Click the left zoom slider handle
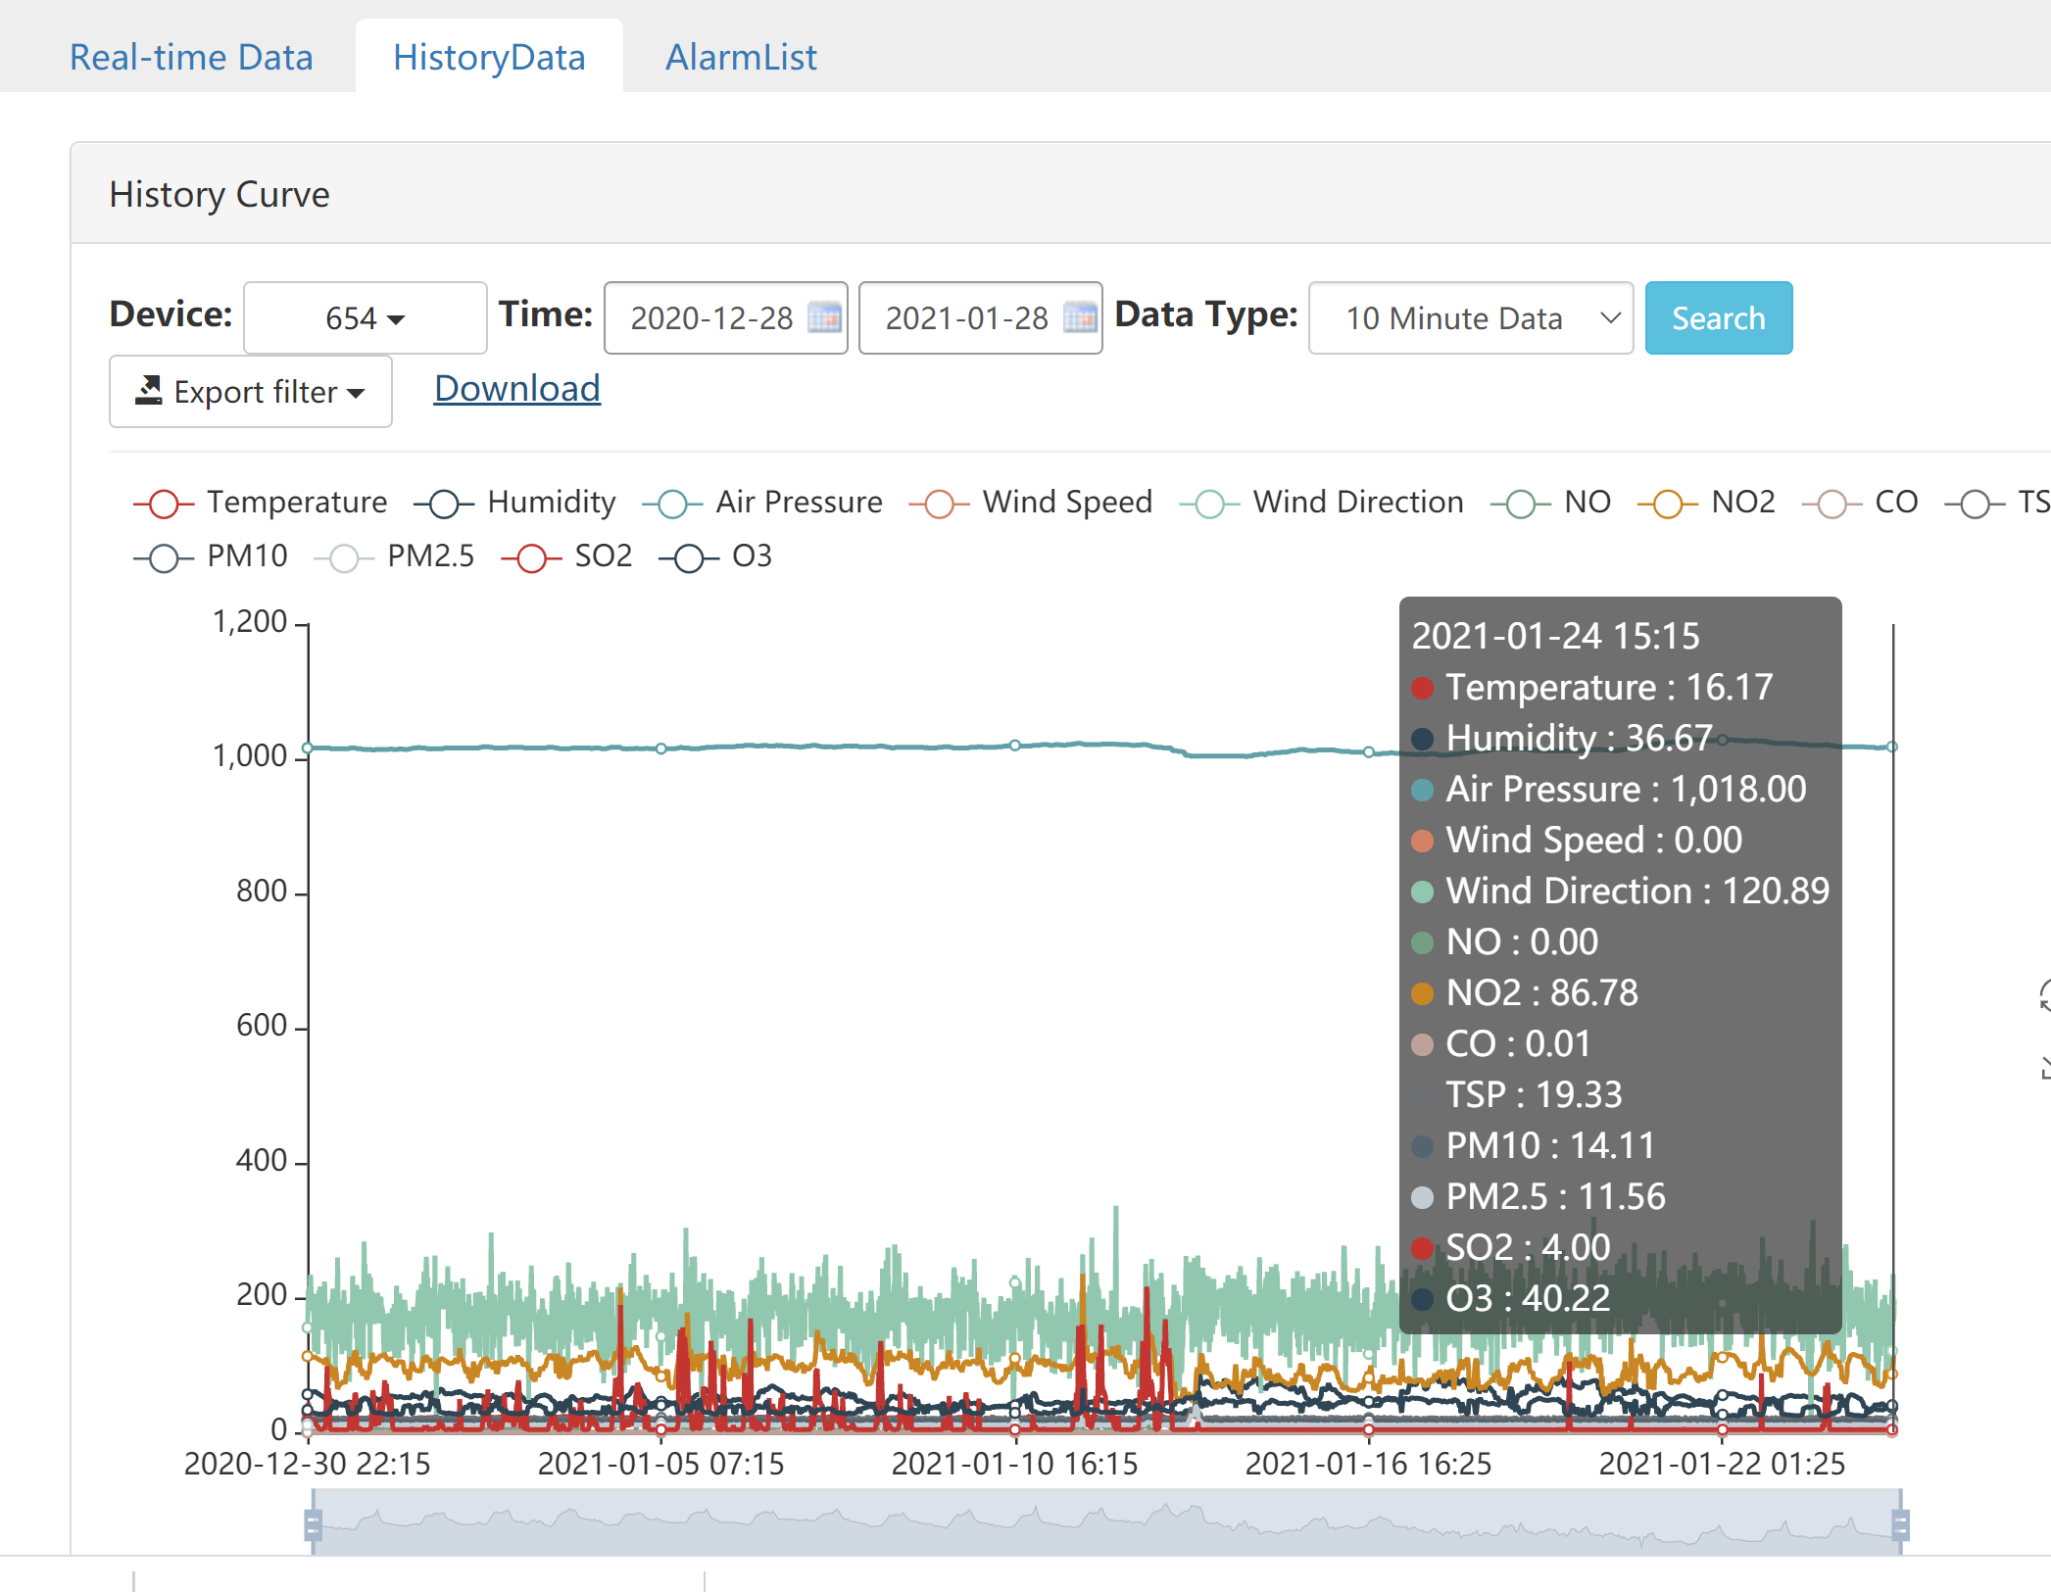The width and height of the screenshot is (2051, 1592). click(313, 1525)
